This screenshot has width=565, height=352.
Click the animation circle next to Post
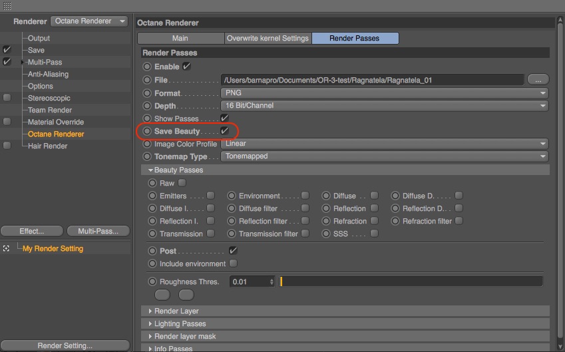coord(152,251)
